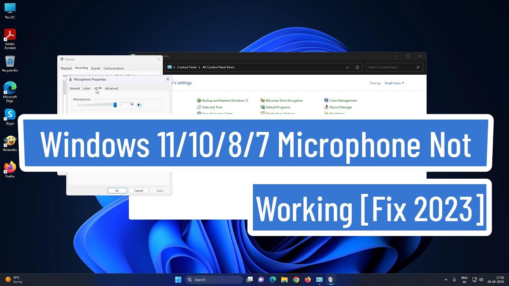The width and height of the screenshot is (509, 286).
Task: Open the Sounds tab in Sound window
Action: 95,68
